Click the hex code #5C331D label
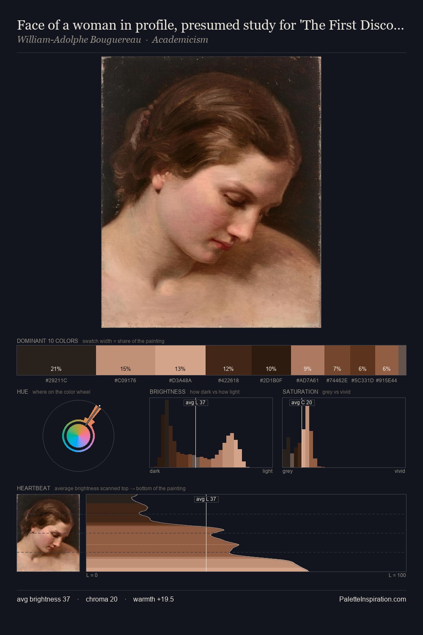The width and height of the screenshot is (423, 635). tap(363, 381)
